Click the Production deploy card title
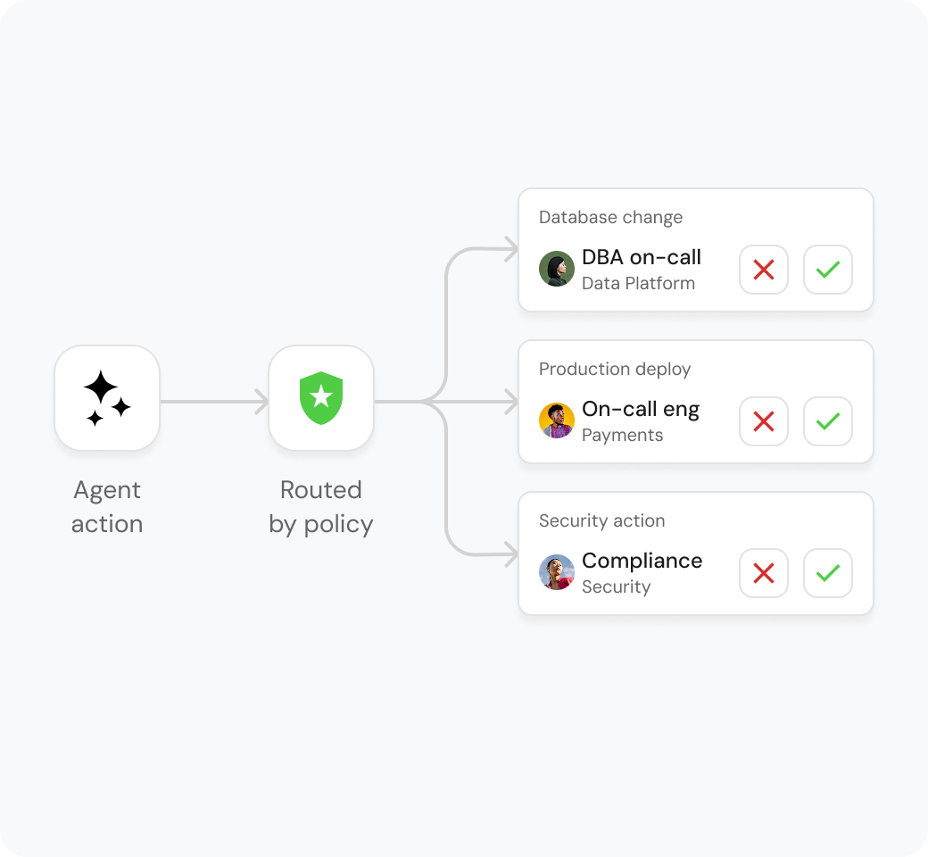 coord(615,369)
